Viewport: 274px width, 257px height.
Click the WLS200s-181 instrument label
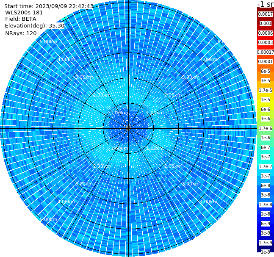click(24, 13)
